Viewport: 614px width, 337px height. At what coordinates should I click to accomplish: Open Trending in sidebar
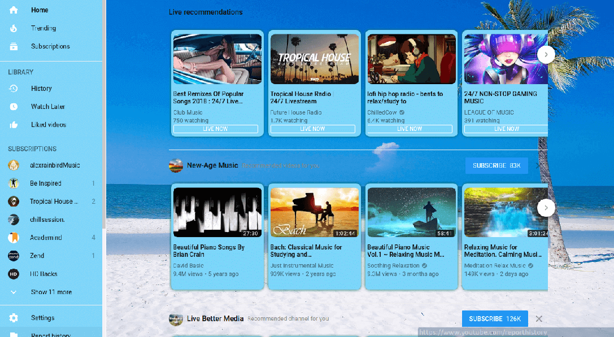pyautogui.click(x=51, y=28)
